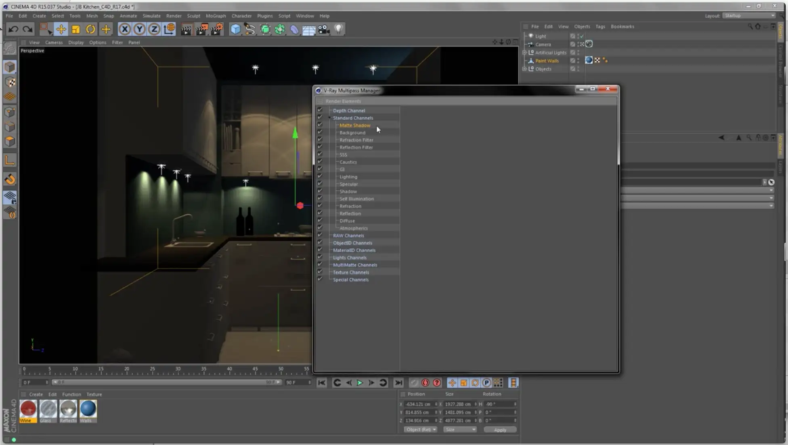Viewport: 788px width, 445px height.
Task: Render to Picture Viewer
Action: click(x=201, y=29)
